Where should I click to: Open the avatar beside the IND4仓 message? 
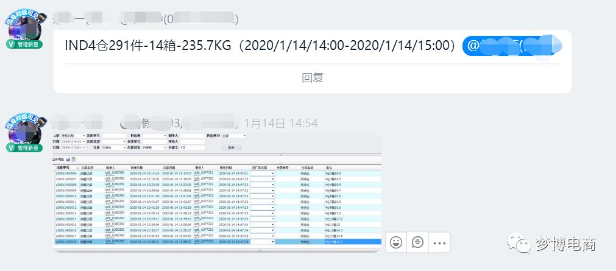pos(26,27)
